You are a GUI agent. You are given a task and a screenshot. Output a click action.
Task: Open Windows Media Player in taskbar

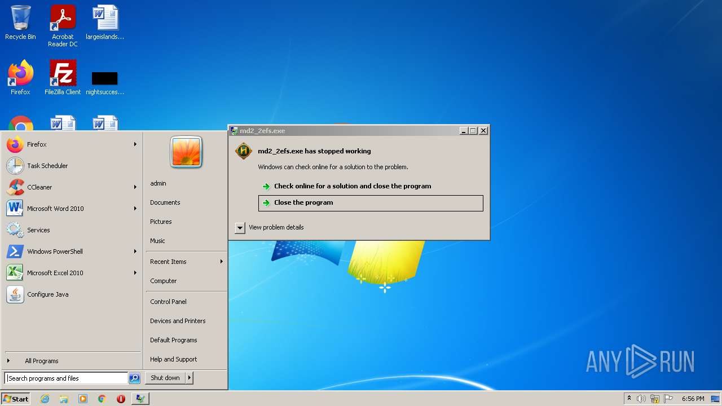click(83, 399)
